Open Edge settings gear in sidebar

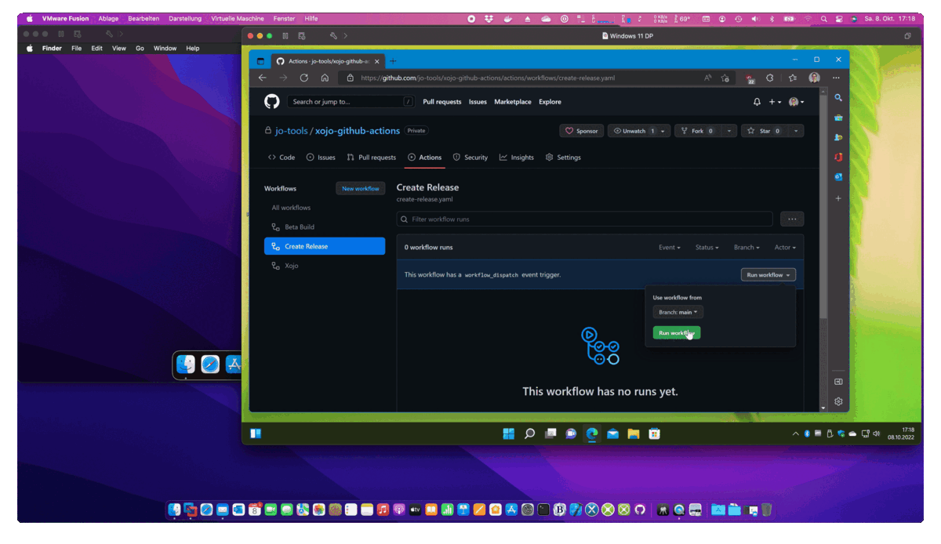point(838,401)
